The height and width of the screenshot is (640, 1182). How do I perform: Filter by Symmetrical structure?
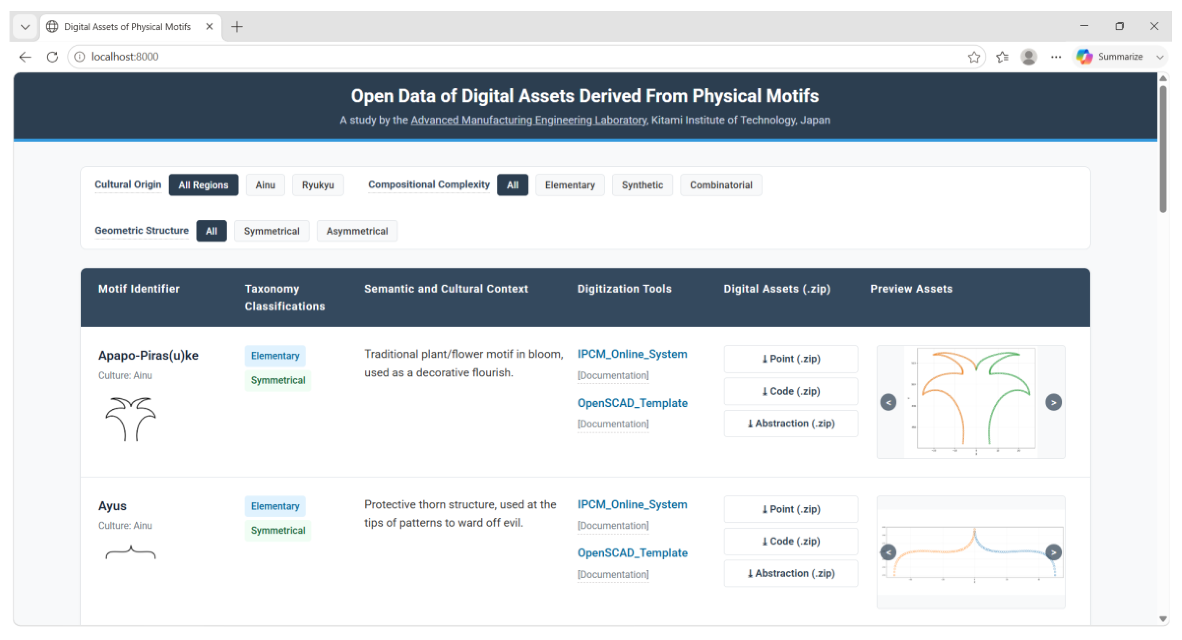click(x=271, y=231)
